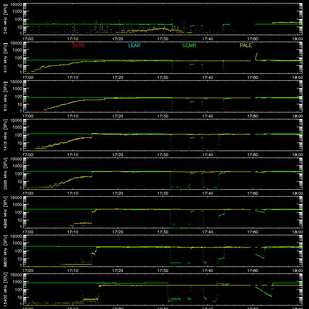
Task: Click the 1000 tick of 15400 MHz plot
Action: 17,282
